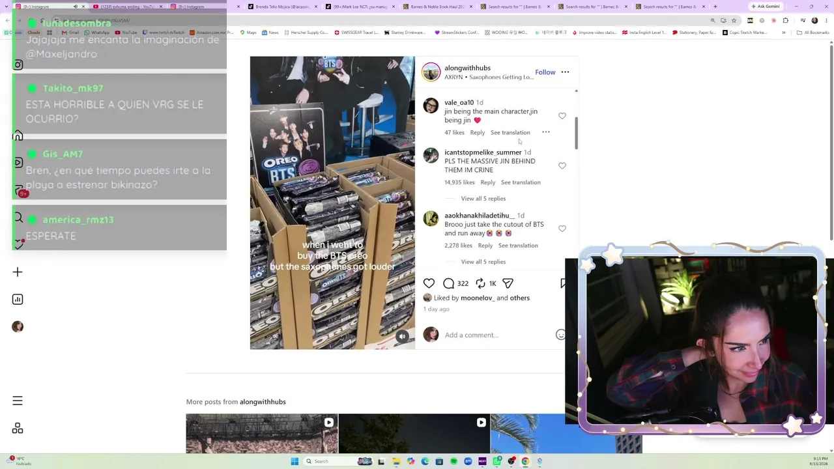
Task: Expand all 5 replies under aaokhanakhiladetihu_
Action: [483, 262]
